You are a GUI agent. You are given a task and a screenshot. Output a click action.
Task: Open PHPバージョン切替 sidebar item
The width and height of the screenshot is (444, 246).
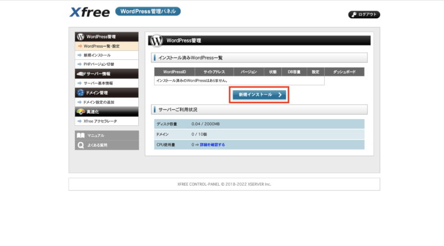[107, 64]
